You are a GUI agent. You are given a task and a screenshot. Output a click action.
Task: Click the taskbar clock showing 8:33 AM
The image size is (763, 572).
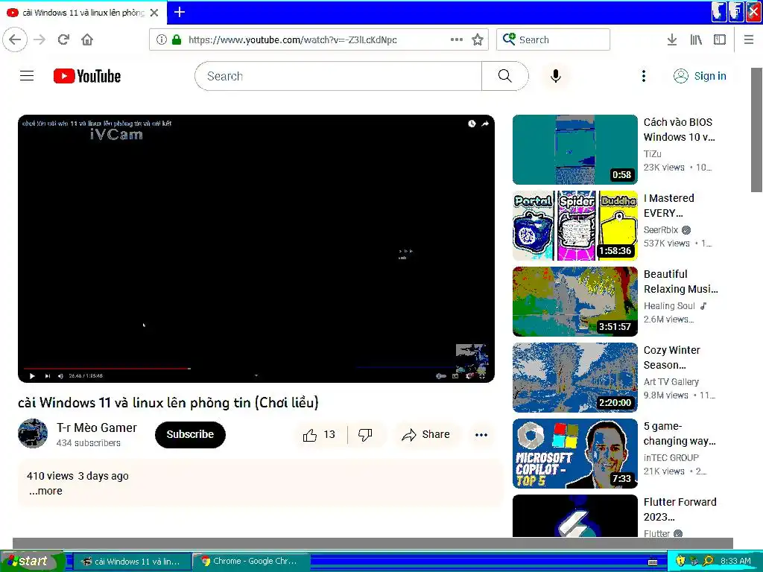click(x=735, y=561)
